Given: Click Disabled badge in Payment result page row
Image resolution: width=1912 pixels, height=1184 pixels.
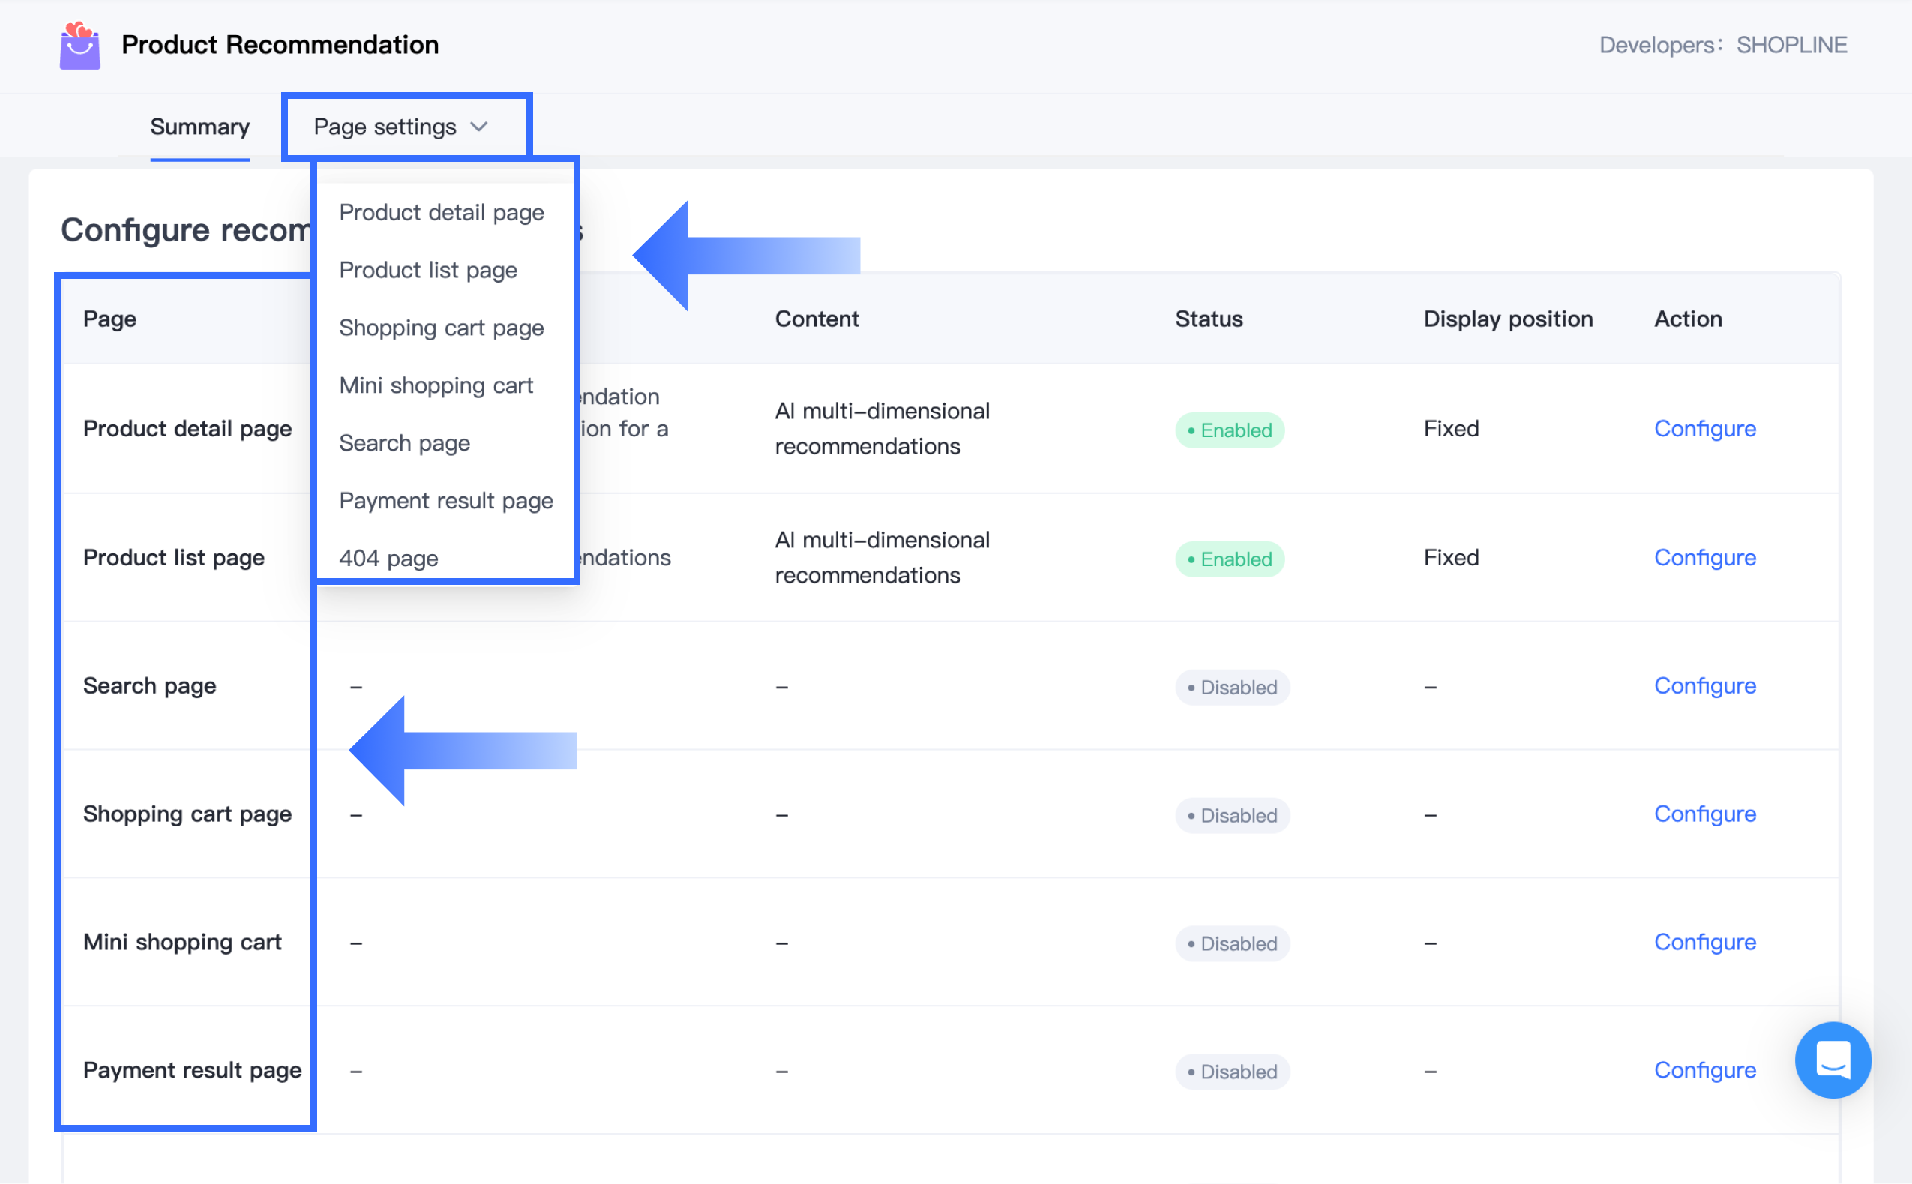Looking at the screenshot, I should [x=1233, y=1072].
